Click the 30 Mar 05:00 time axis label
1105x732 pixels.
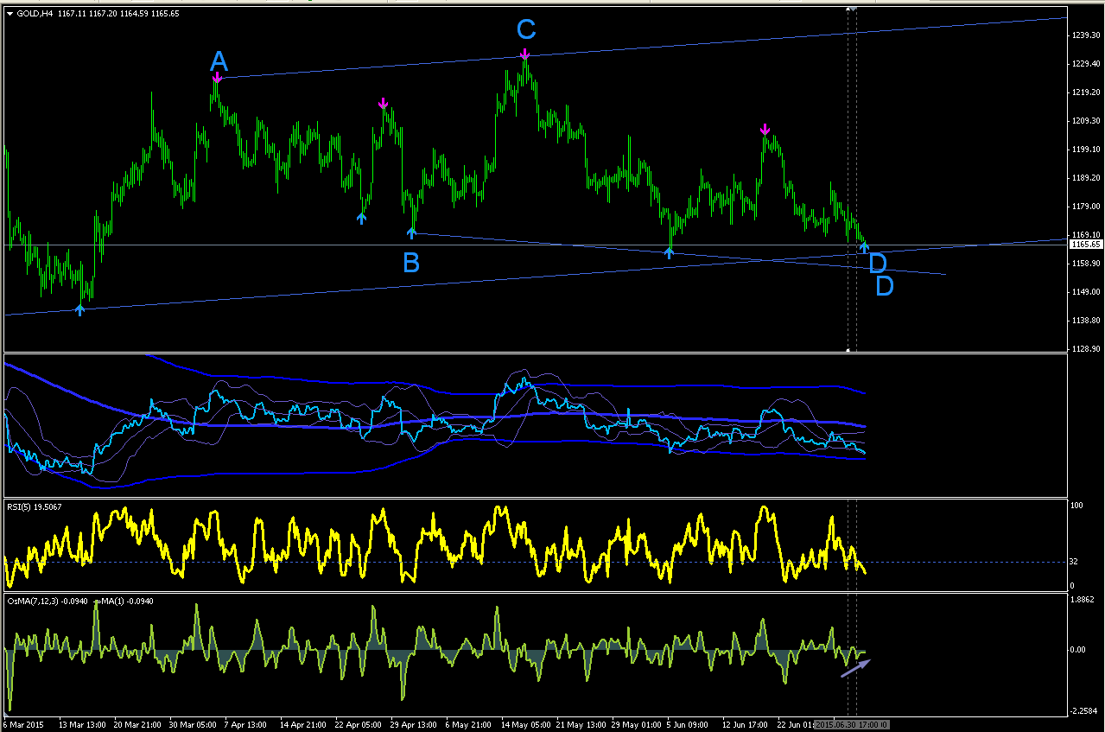(194, 724)
